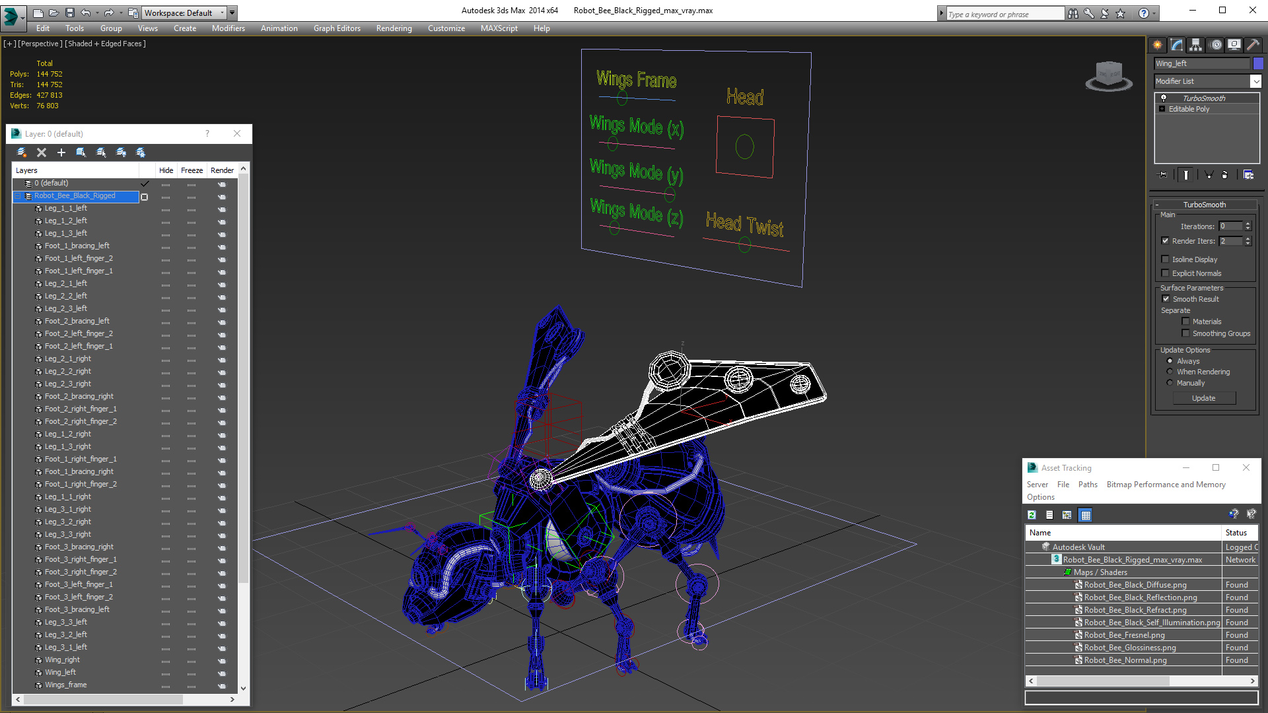Click Create New Layer icon in Layer dialog
Viewport: 1268px width, 713px height.
click(x=22, y=153)
